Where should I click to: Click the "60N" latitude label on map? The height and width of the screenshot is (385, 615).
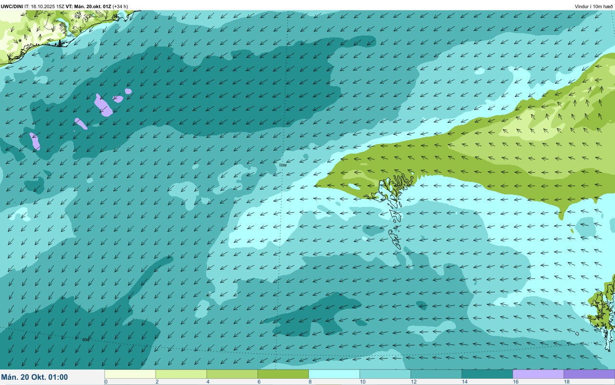coord(86,340)
